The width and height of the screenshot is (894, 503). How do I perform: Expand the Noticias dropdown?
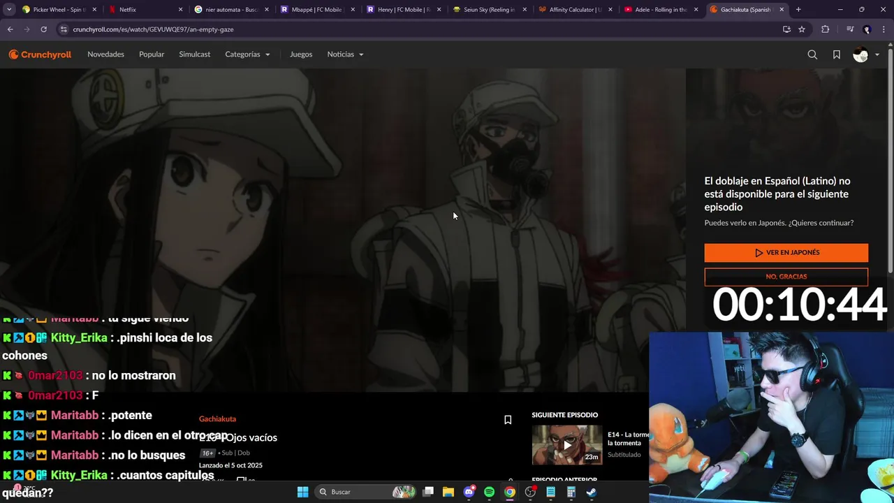(345, 54)
